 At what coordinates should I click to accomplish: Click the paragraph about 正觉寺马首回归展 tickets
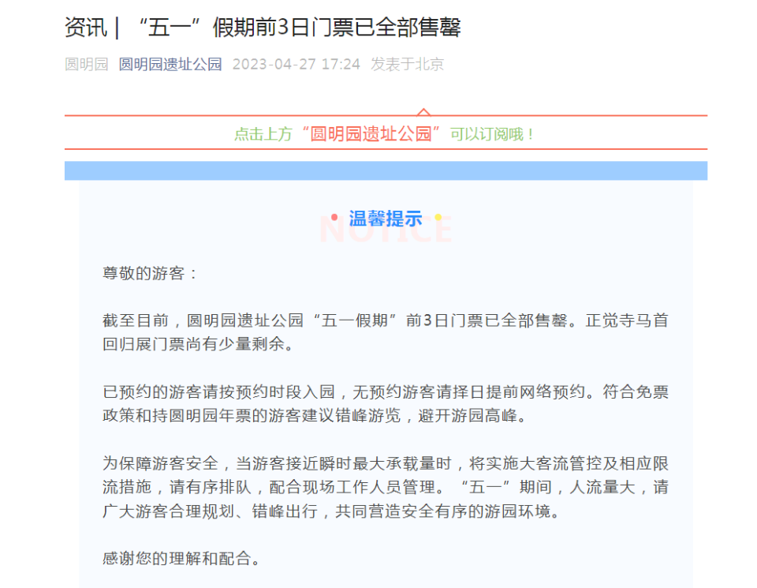pyautogui.click(x=386, y=330)
